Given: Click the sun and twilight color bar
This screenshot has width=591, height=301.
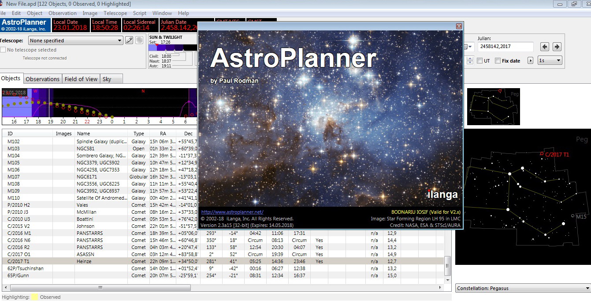Looking at the screenshot, I should 173,47.
